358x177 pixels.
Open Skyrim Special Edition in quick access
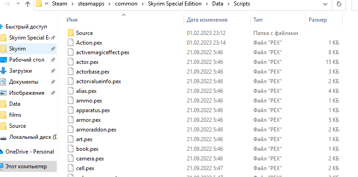click(29, 38)
